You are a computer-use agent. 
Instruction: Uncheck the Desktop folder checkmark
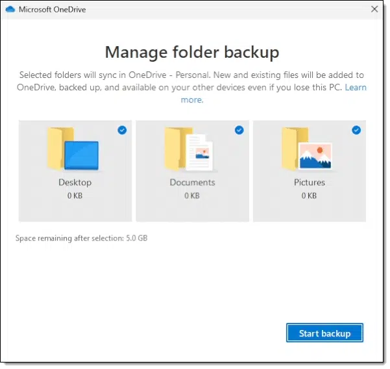tap(122, 130)
